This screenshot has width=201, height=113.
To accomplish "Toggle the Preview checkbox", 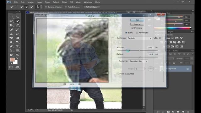I will coord(133,28).
